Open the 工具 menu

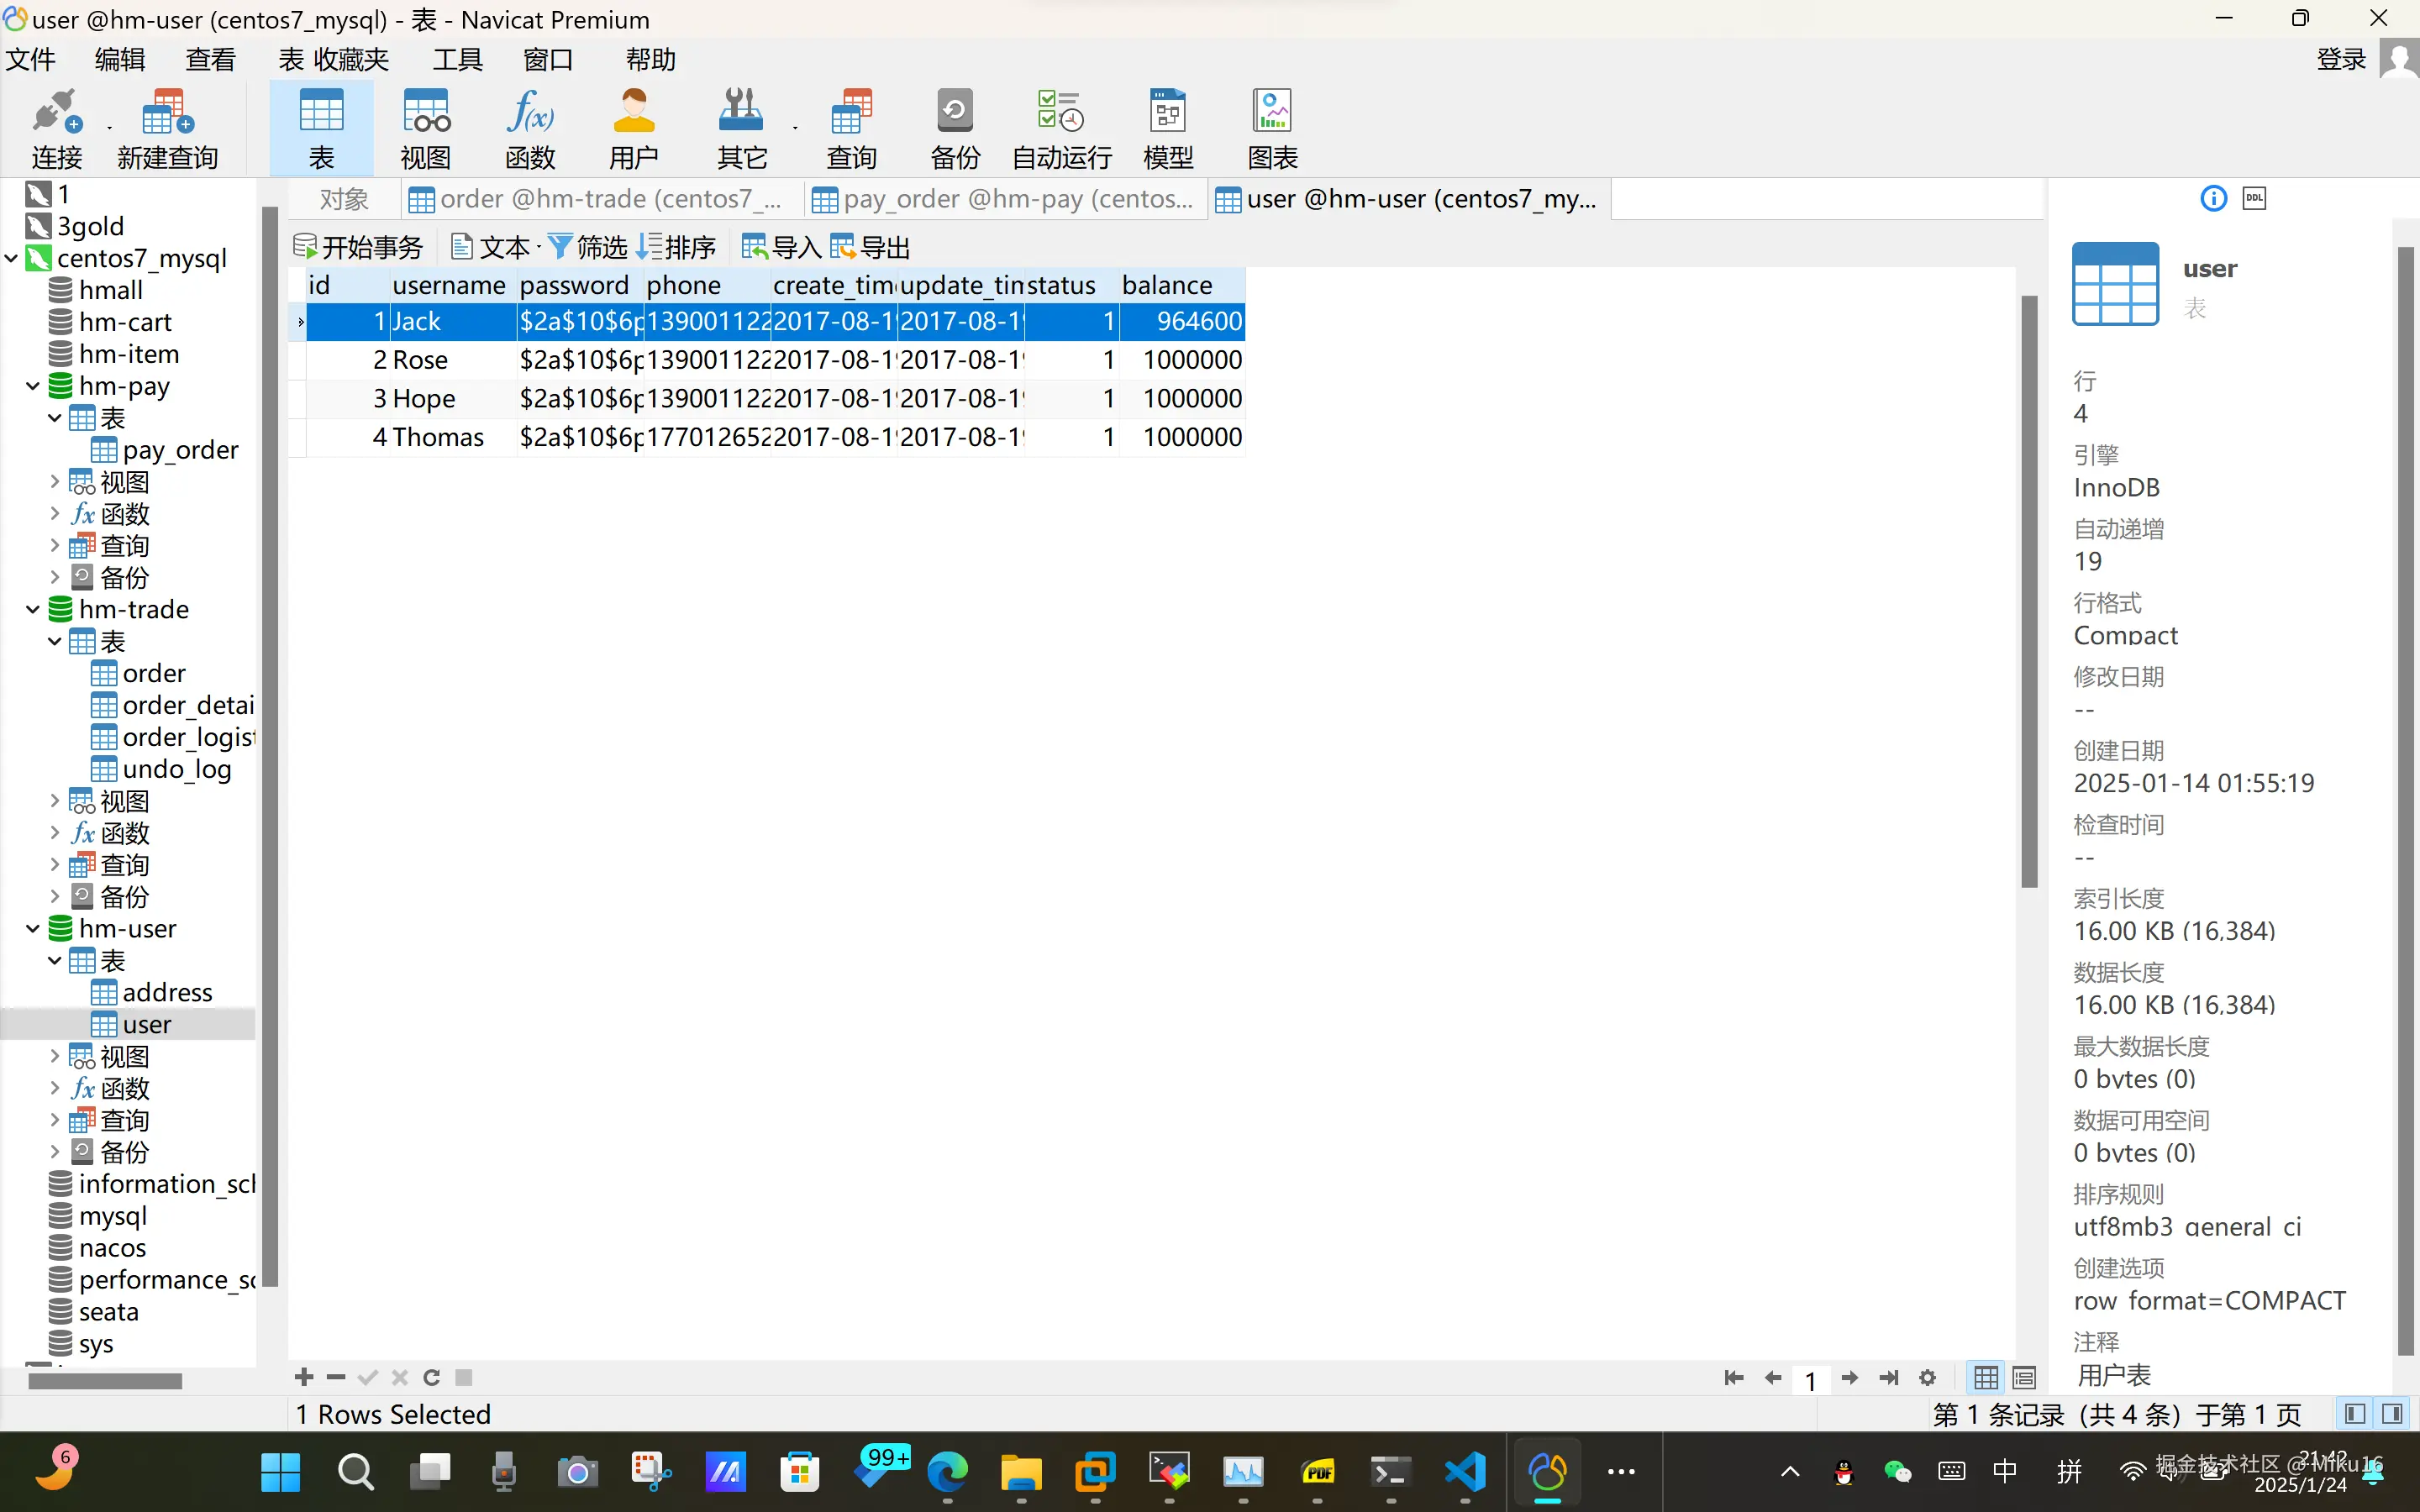point(457,59)
